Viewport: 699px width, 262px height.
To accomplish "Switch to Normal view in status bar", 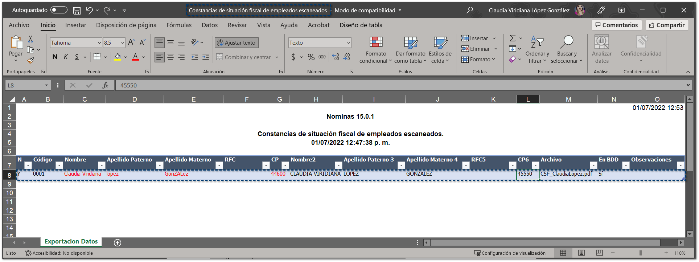I will click(563, 253).
